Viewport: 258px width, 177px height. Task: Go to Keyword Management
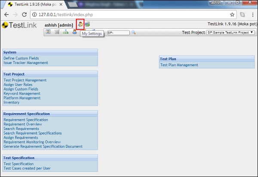(x=21, y=93)
